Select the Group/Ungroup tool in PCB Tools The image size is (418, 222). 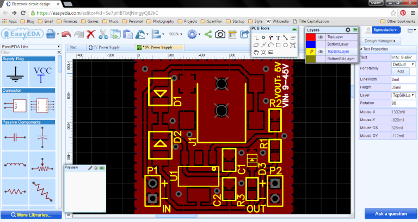click(293, 45)
